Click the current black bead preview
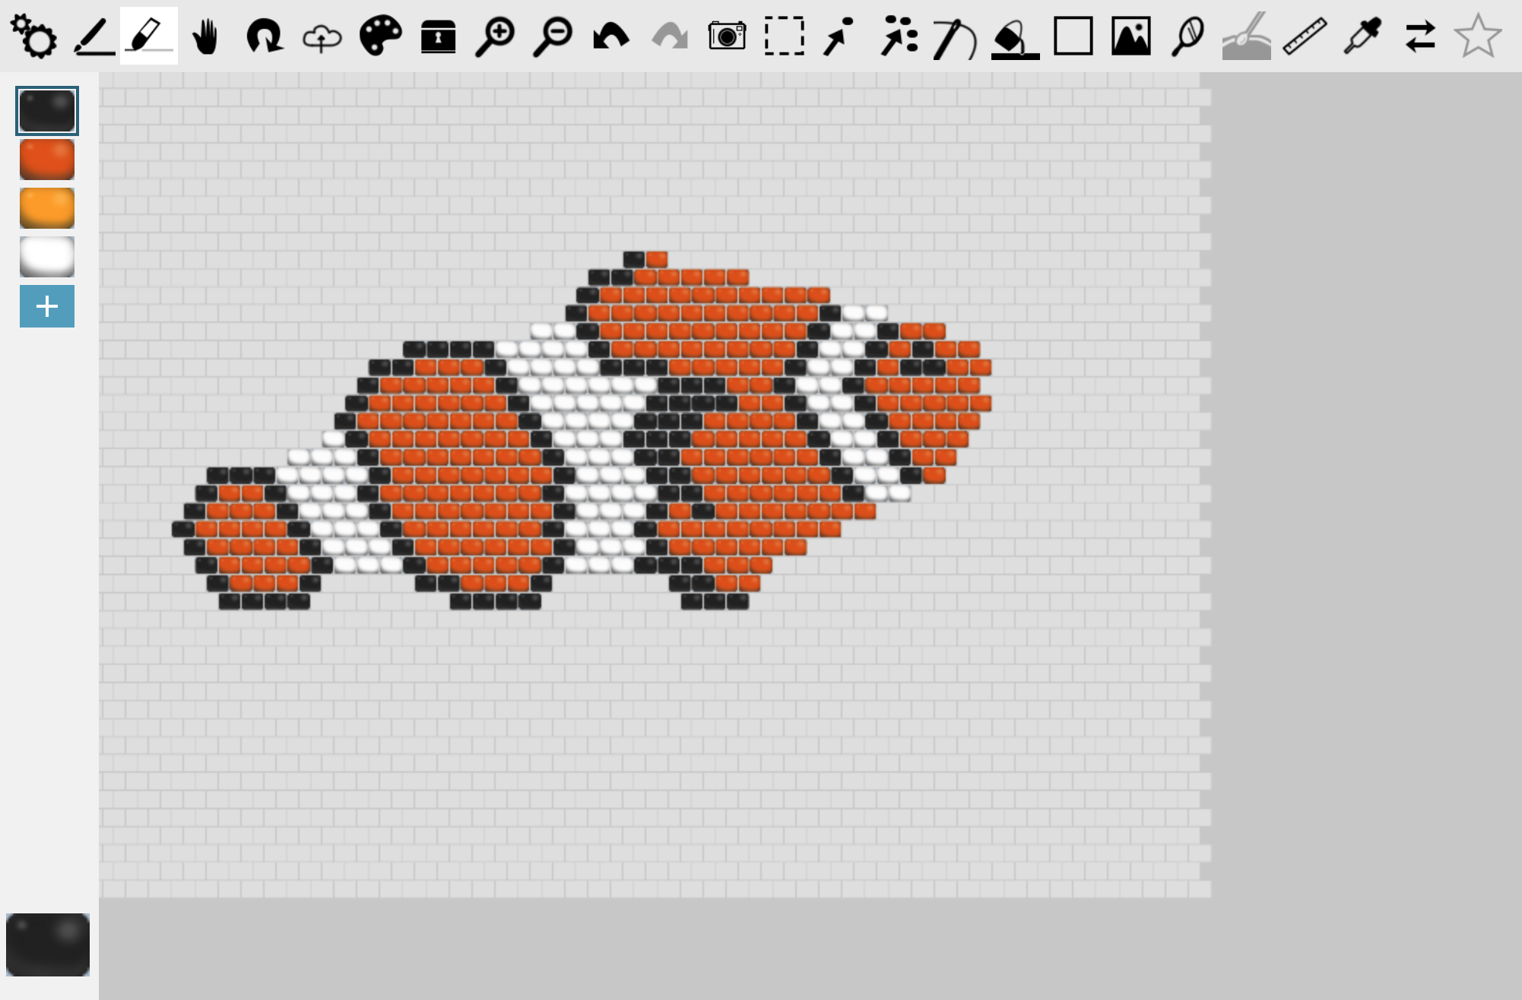 pyautogui.click(x=48, y=945)
